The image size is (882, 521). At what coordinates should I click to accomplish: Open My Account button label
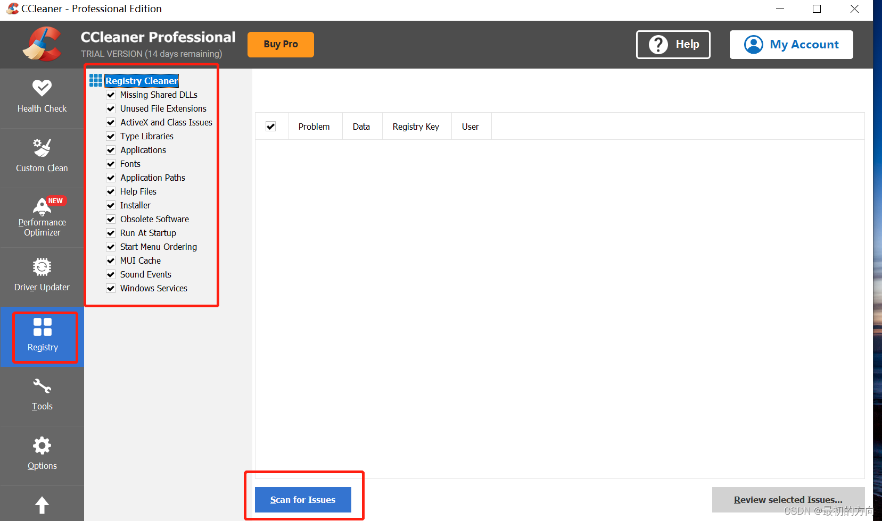[804, 45]
